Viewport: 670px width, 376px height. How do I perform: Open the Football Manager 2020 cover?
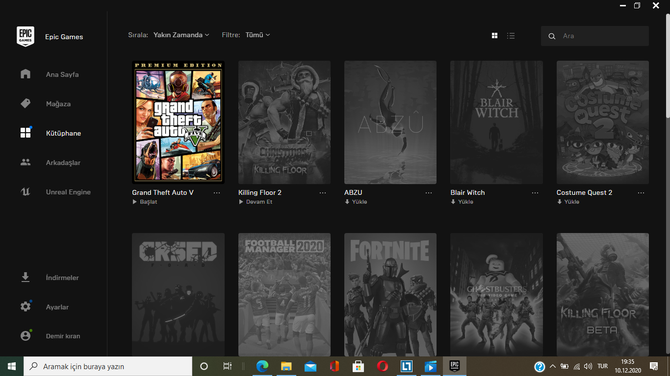[x=284, y=295]
